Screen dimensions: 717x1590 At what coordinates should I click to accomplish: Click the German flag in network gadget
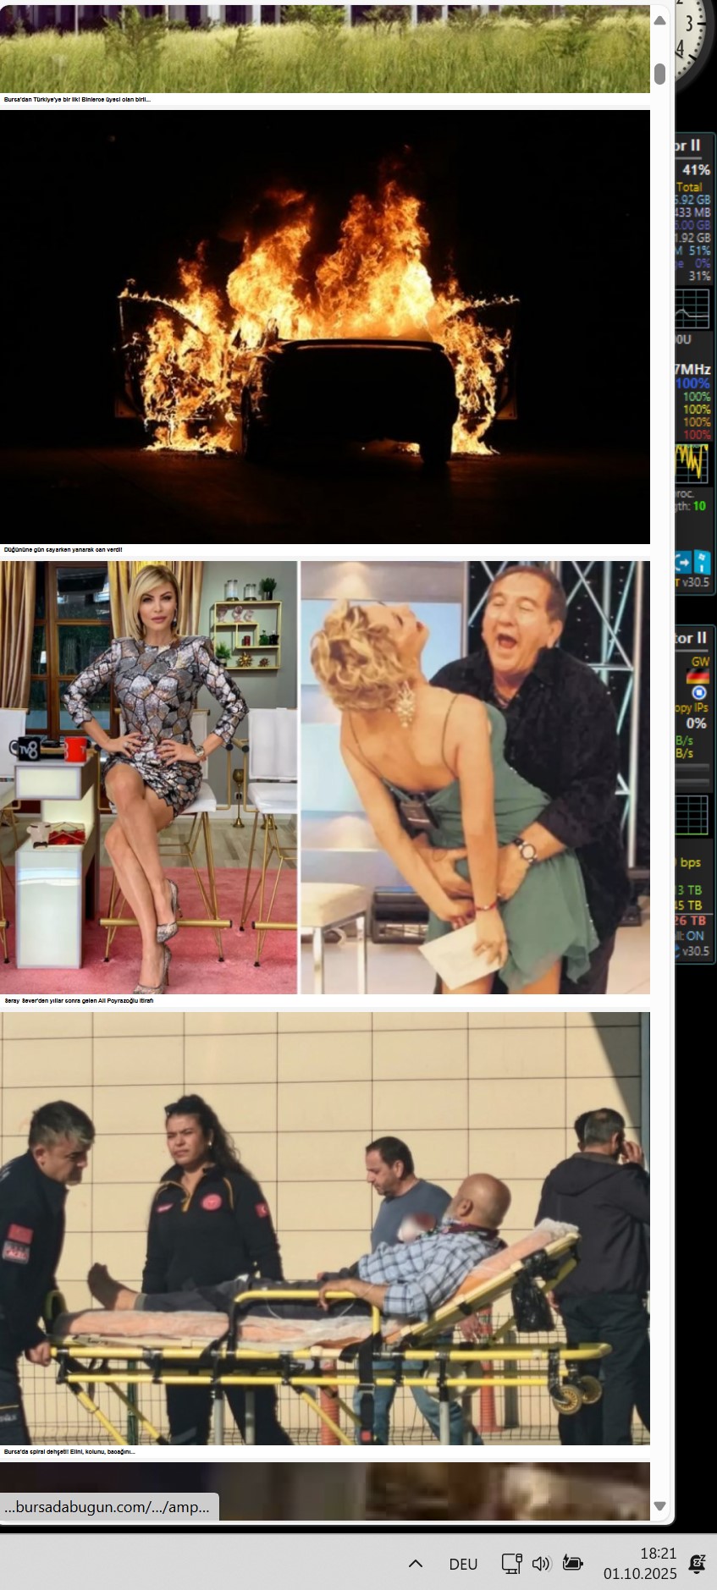point(698,677)
